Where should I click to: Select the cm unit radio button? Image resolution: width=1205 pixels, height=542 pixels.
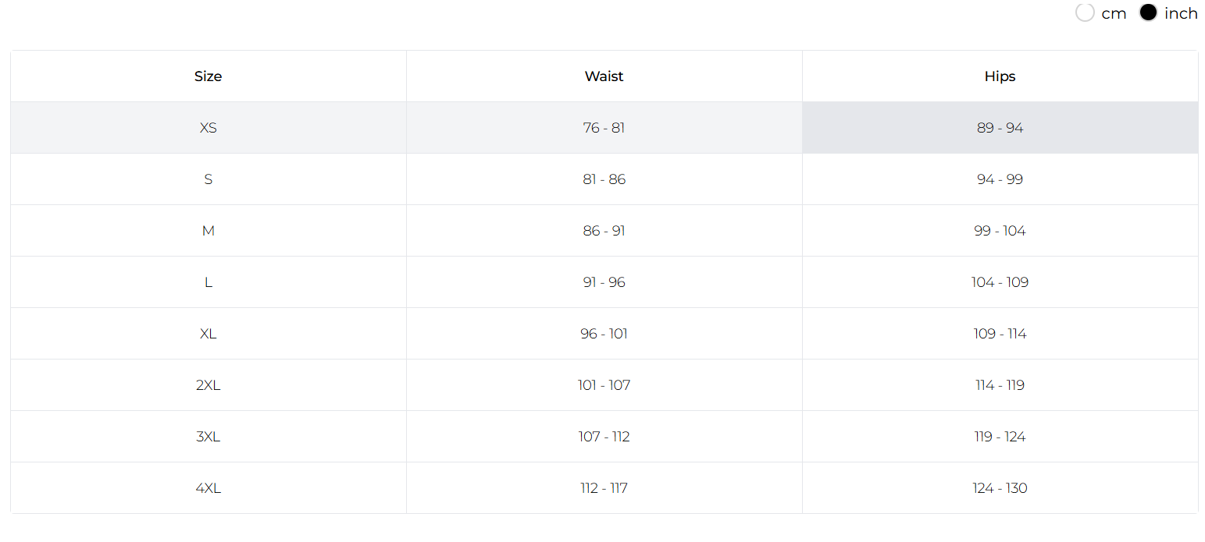[x=1085, y=12]
